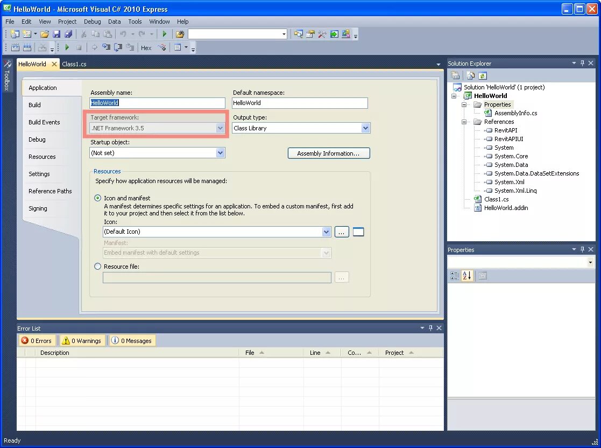Open the Startup object dropdown
This screenshot has width=601, height=448.
coord(220,153)
